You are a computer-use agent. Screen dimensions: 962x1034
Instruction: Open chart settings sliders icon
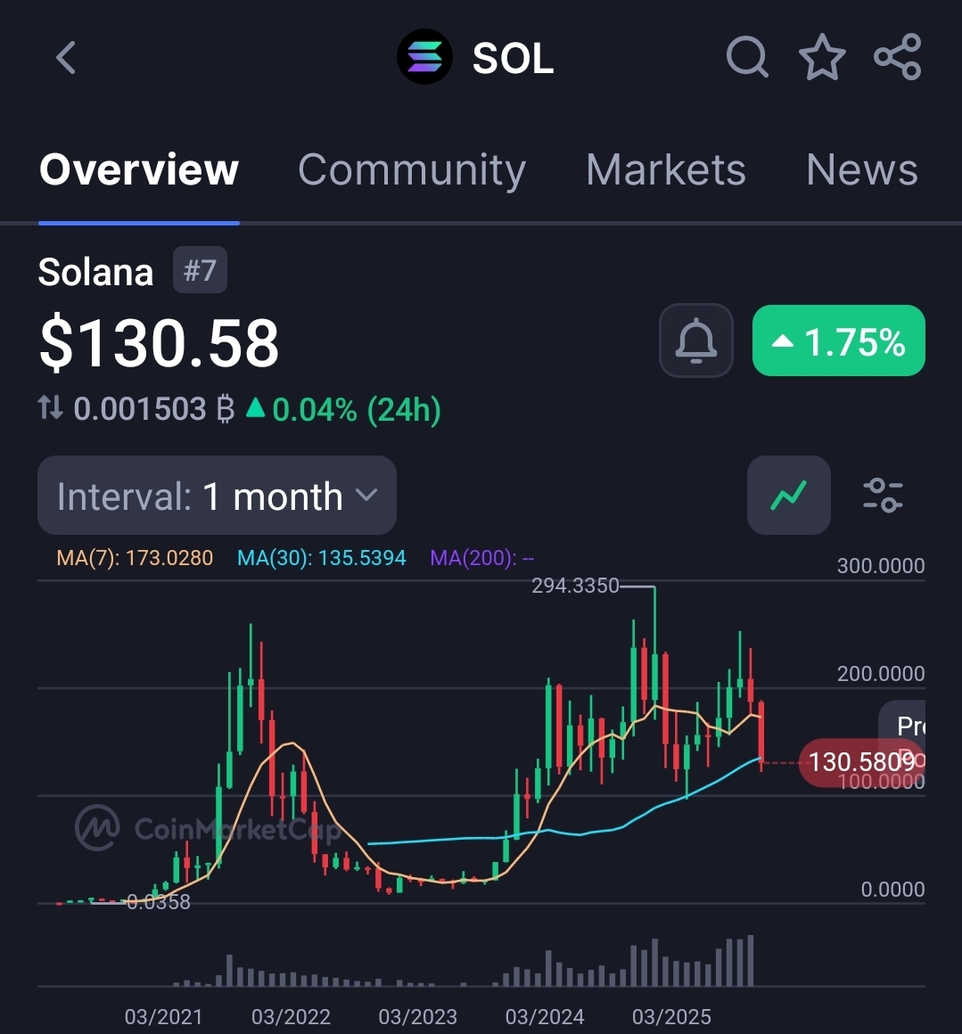click(x=883, y=496)
